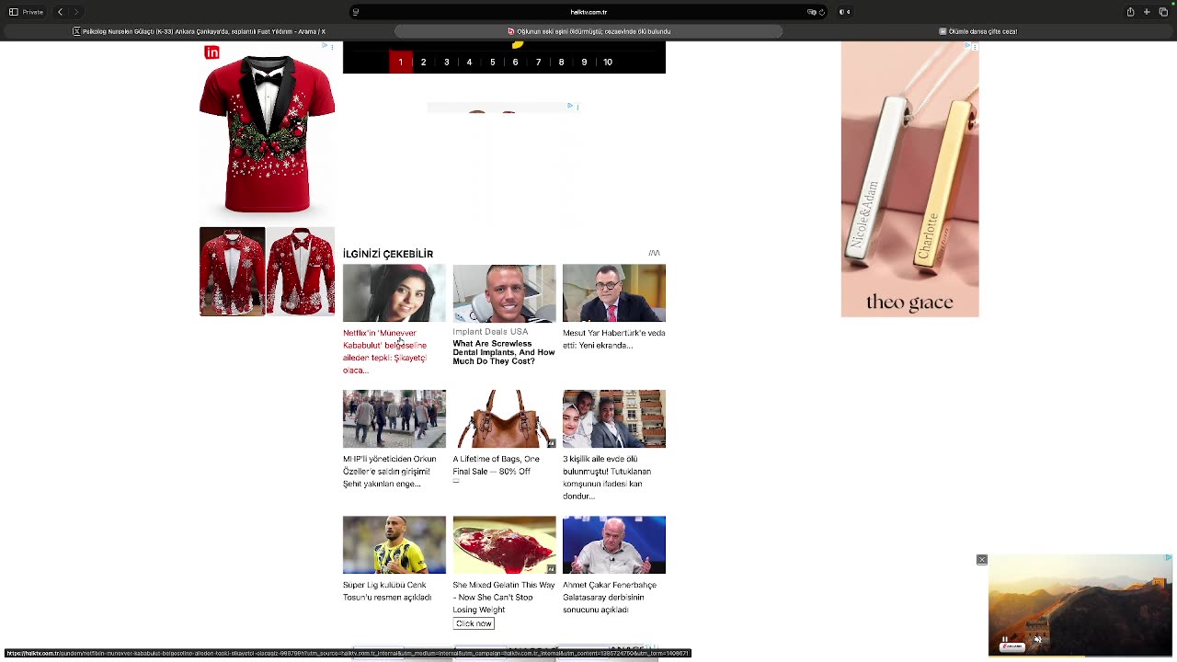Click the 'Implant Deals USA' sponsor label
Viewport: 1177px width, 662px height.
point(490,332)
